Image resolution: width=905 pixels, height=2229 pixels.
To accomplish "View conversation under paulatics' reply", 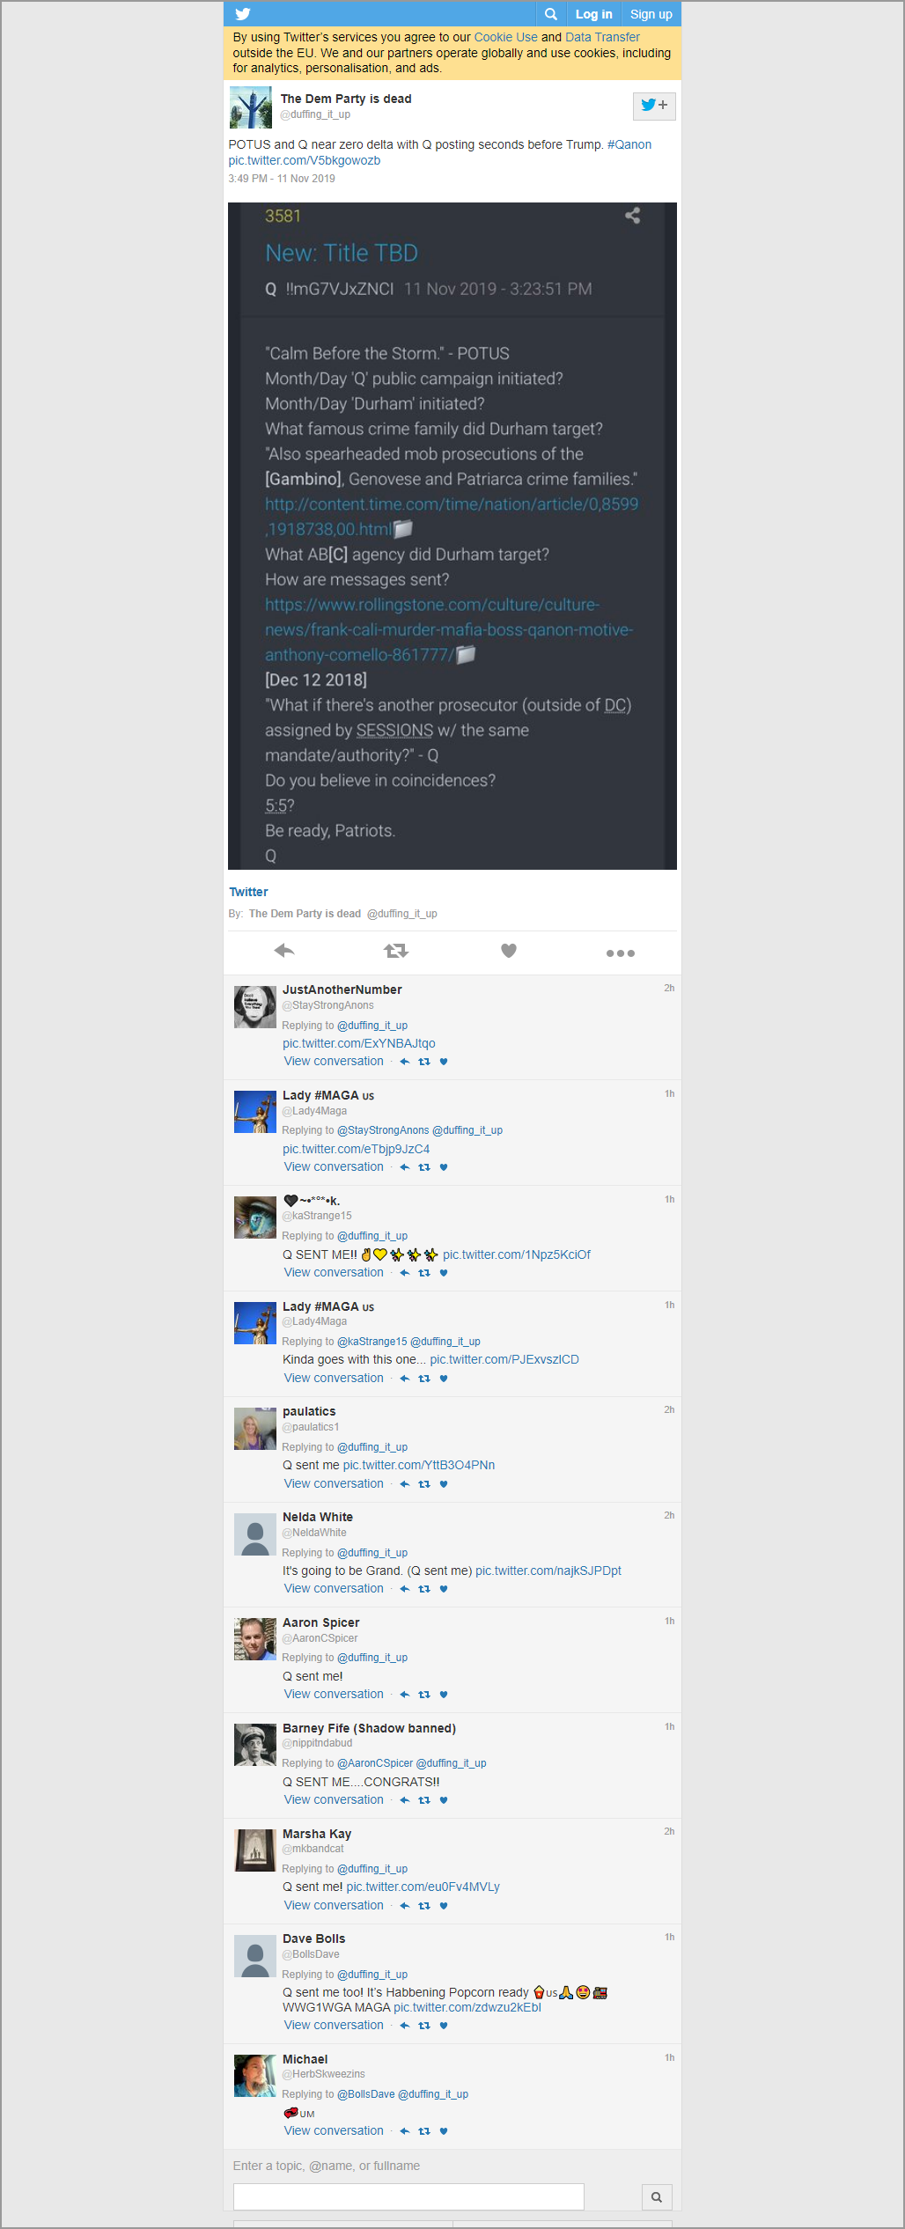I will coord(334,1483).
